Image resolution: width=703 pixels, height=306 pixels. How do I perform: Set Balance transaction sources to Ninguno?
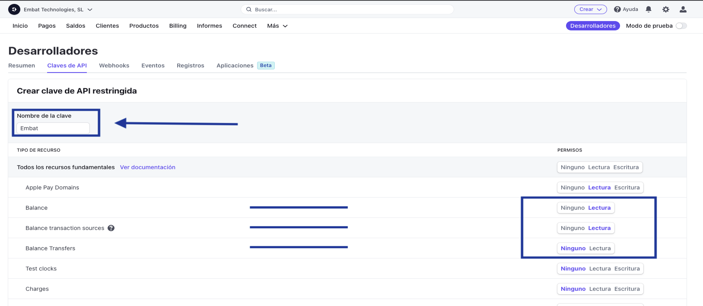click(573, 228)
